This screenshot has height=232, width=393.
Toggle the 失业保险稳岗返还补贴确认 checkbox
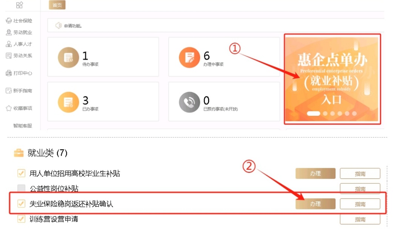pos(21,203)
